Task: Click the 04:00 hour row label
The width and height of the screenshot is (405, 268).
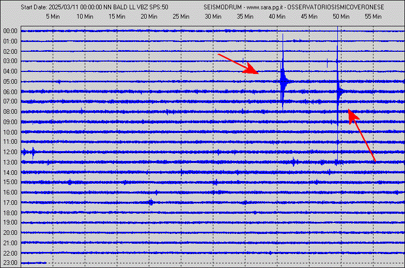Action: [x=10, y=71]
